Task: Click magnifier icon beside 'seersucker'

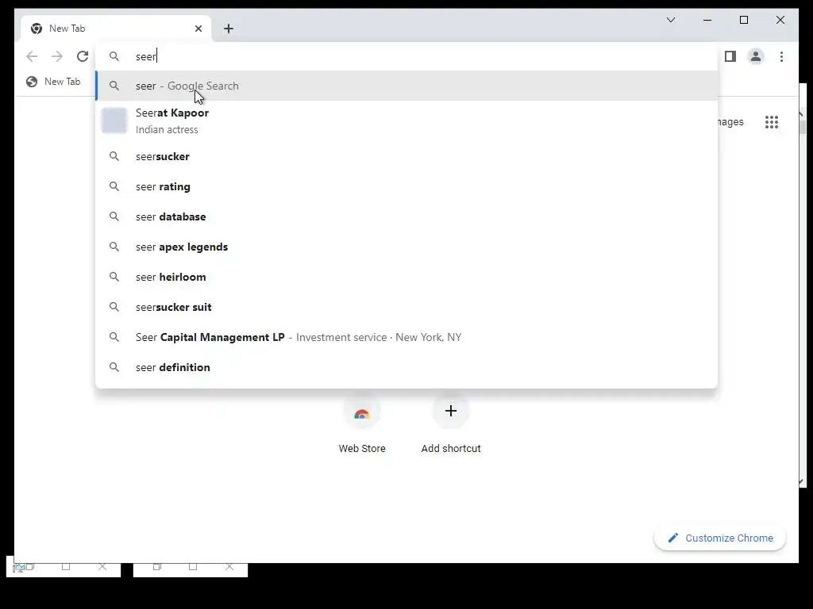Action: (x=114, y=156)
